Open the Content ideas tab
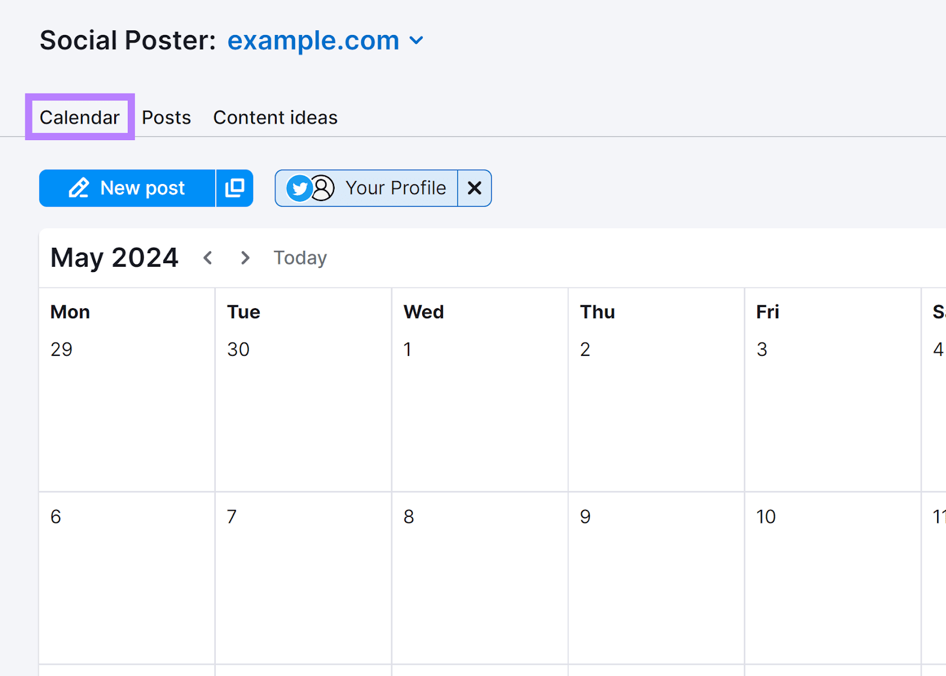This screenshot has width=946, height=676. coord(275,117)
